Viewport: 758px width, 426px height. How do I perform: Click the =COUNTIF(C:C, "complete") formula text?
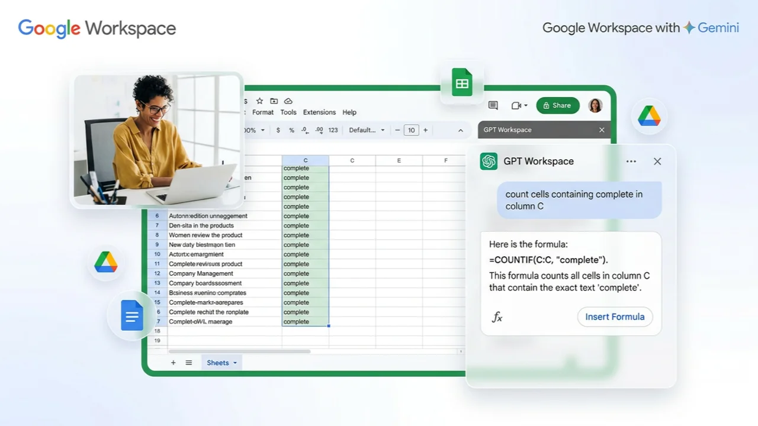548,260
